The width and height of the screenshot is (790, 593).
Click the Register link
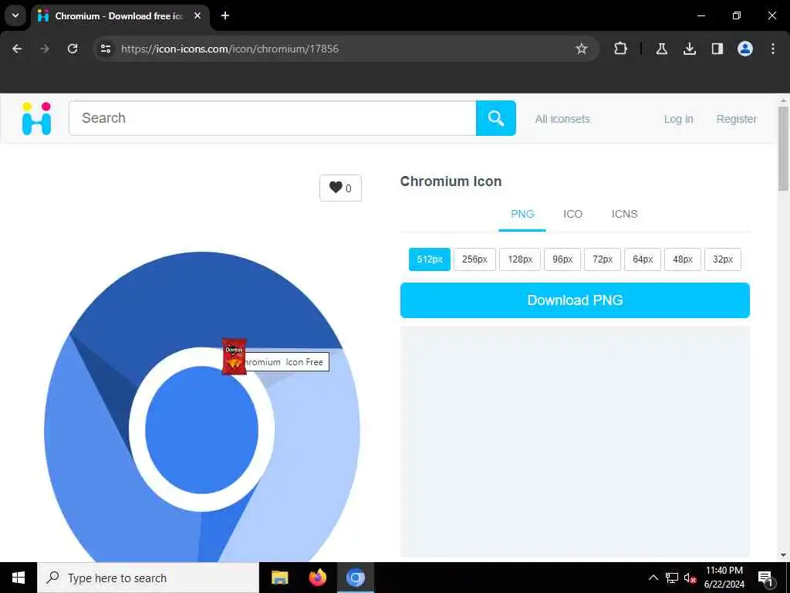737,119
